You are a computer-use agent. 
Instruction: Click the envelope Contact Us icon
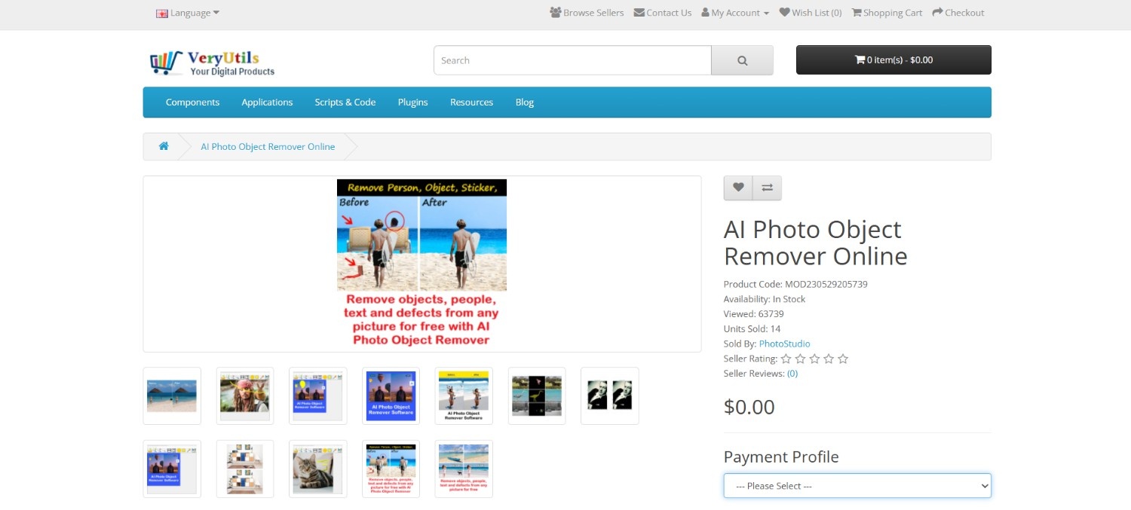pyautogui.click(x=639, y=13)
